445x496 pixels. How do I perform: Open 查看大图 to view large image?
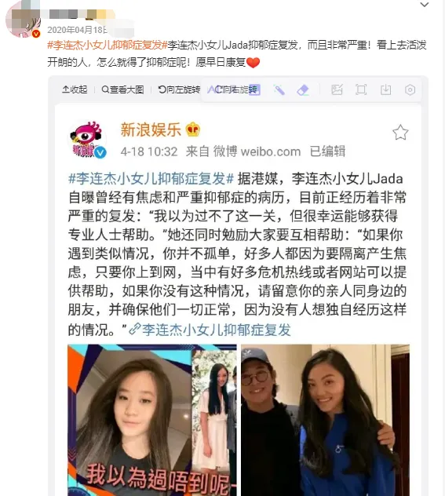click(122, 89)
